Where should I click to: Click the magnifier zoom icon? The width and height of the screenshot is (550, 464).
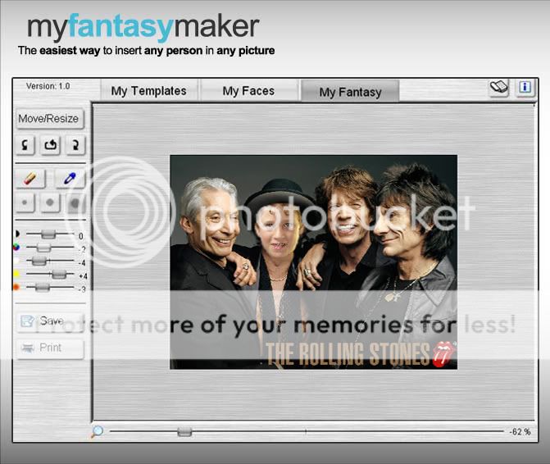pyautogui.click(x=98, y=432)
